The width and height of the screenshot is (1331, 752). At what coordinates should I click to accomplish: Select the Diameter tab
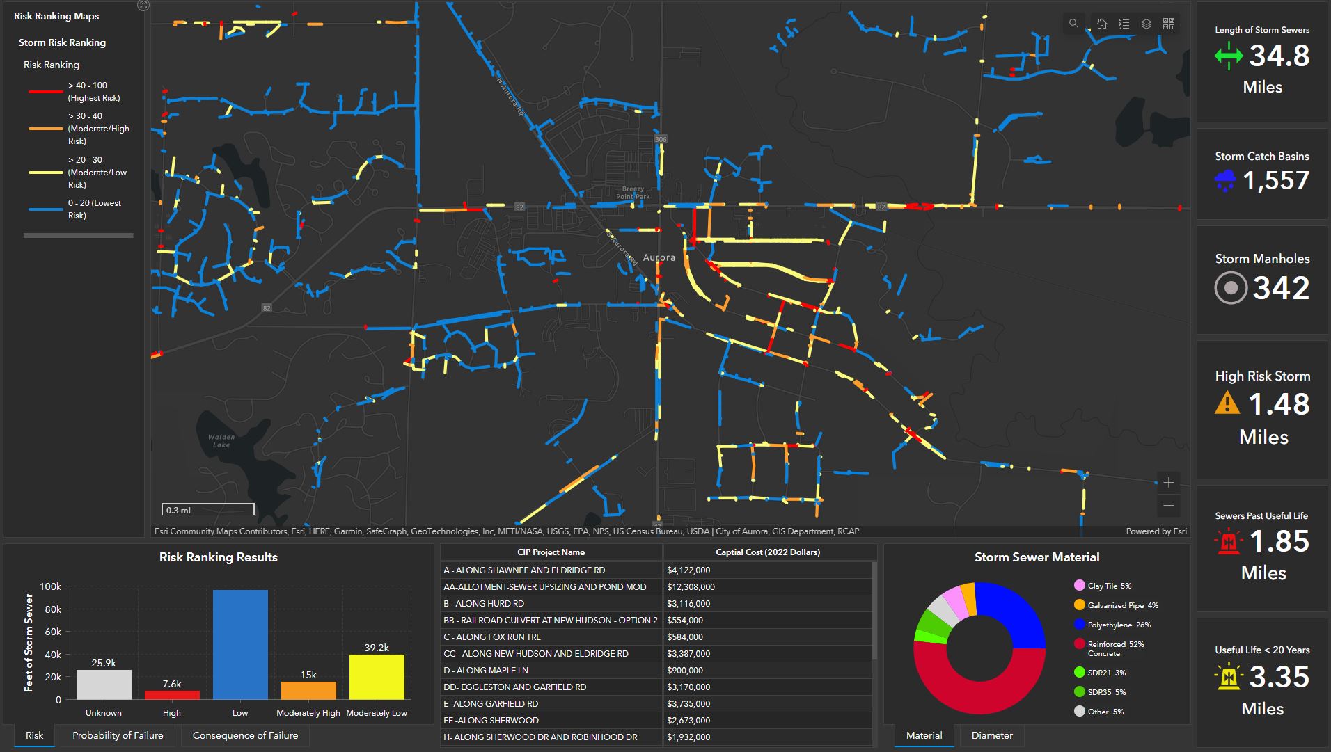tap(992, 735)
